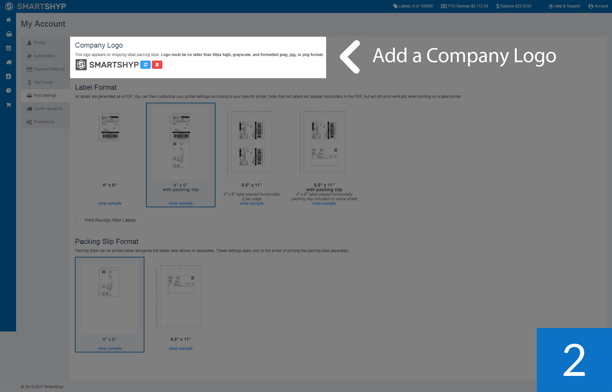Select 4x6 packing slip format thumbnail
Image resolution: width=612 pixels, height=392 pixels.
[110, 298]
